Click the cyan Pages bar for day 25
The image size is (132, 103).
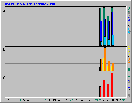point(101,44)
